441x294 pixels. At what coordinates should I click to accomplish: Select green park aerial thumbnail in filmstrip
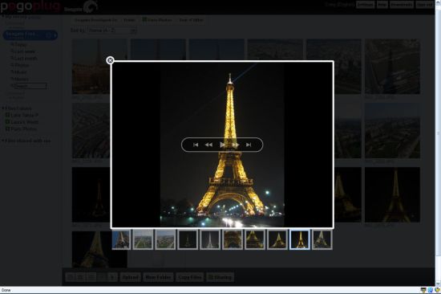[143, 239]
